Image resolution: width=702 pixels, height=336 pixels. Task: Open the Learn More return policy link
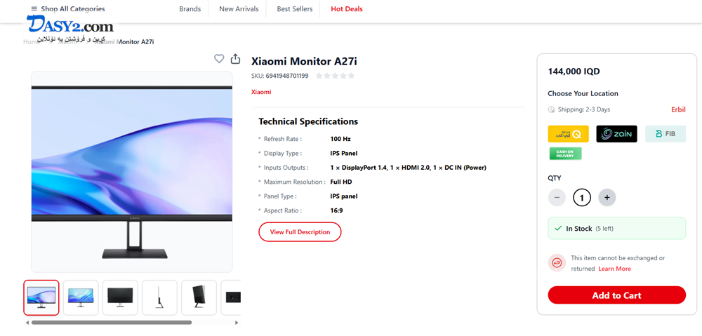pyautogui.click(x=614, y=269)
